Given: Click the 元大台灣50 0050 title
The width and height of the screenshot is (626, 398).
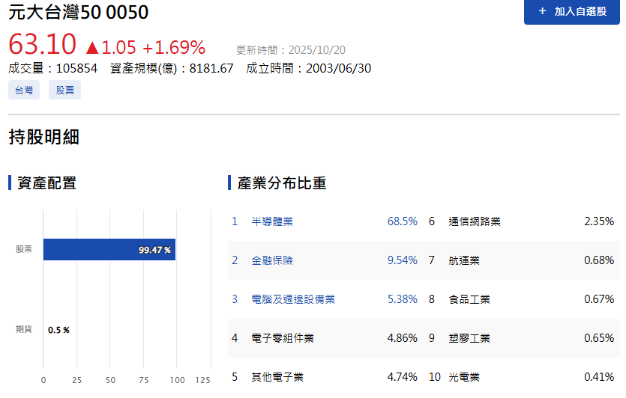Looking at the screenshot, I should [x=79, y=13].
